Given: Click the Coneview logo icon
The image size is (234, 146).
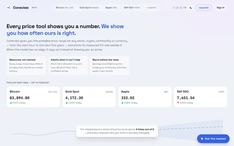Looking at the screenshot, I should [x=9, y=8].
